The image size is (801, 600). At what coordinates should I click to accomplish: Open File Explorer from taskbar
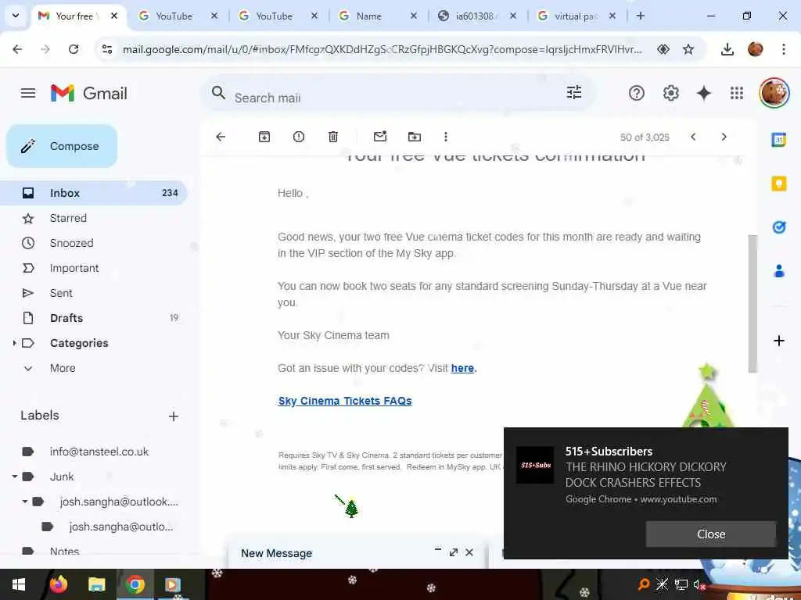point(96,584)
